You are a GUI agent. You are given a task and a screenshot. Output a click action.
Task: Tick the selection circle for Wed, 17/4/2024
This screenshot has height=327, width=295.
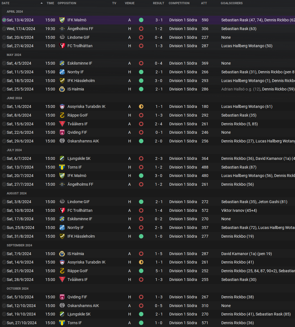point(4,29)
